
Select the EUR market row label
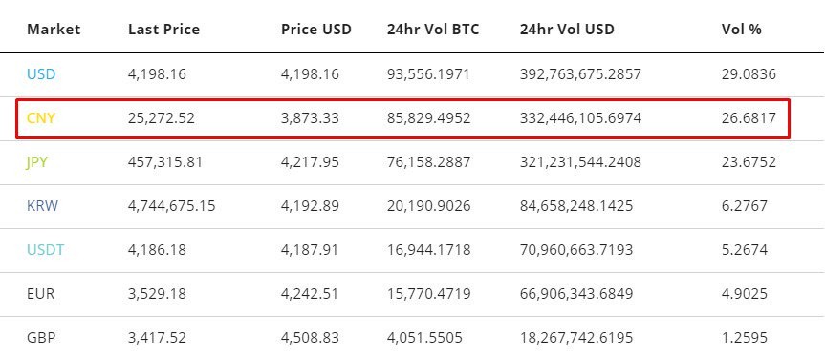point(40,293)
